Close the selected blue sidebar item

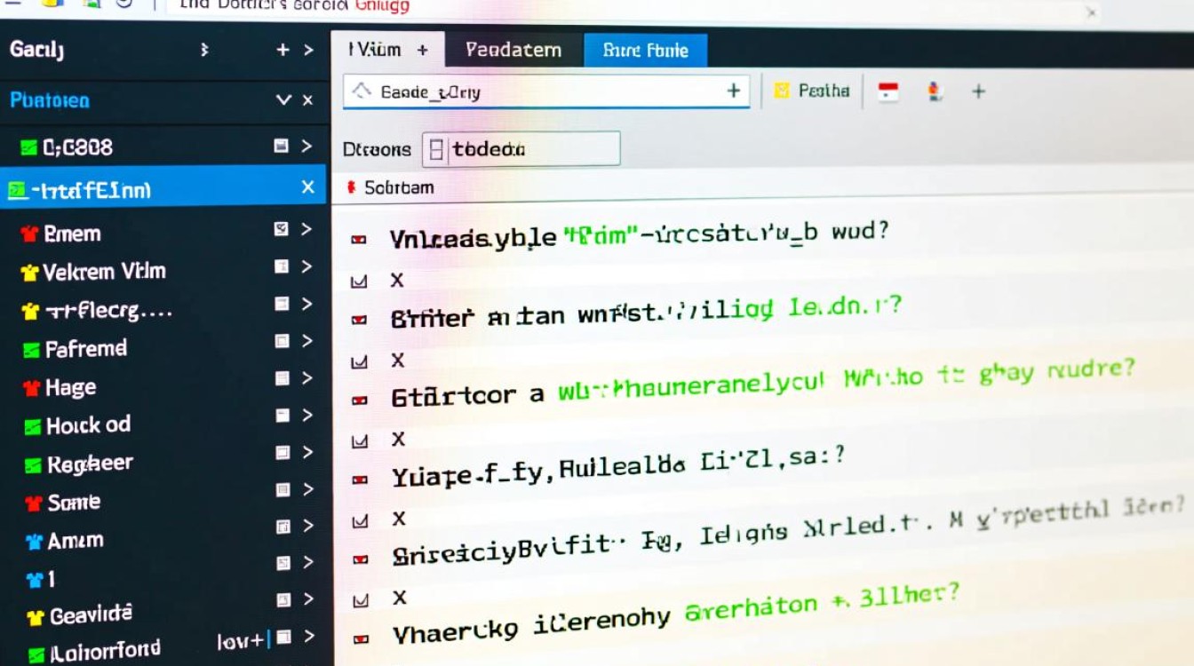coord(308,187)
